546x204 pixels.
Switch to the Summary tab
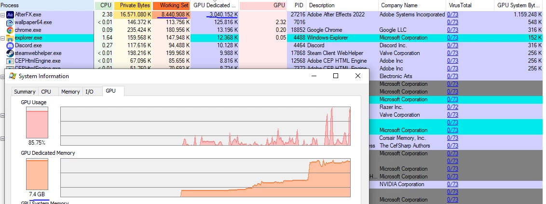pos(25,92)
